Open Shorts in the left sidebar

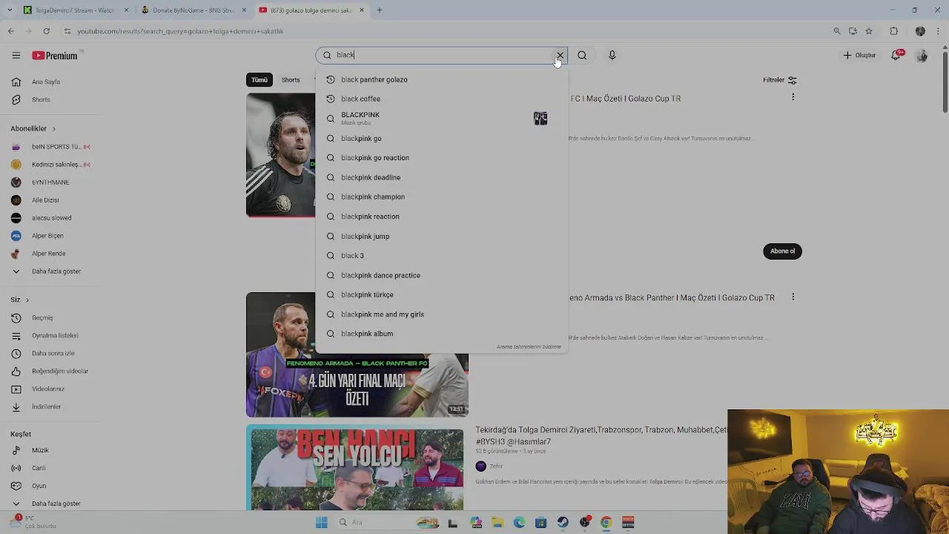coord(41,99)
